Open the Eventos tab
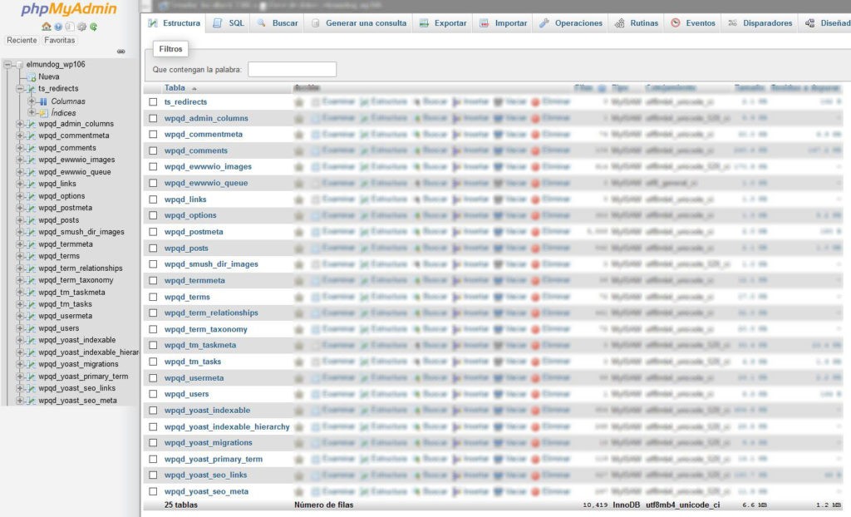The width and height of the screenshot is (851, 517). tap(693, 23)
